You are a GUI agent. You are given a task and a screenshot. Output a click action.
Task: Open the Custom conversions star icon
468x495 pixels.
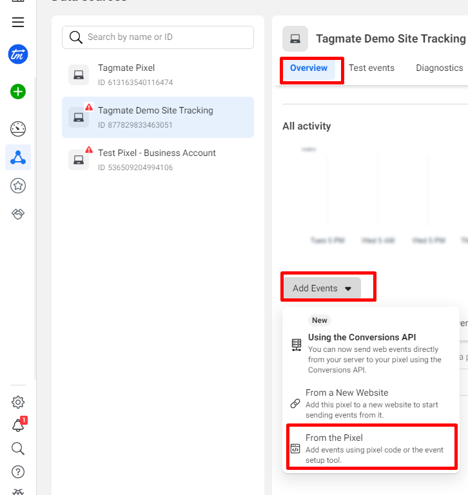(18, 186)
